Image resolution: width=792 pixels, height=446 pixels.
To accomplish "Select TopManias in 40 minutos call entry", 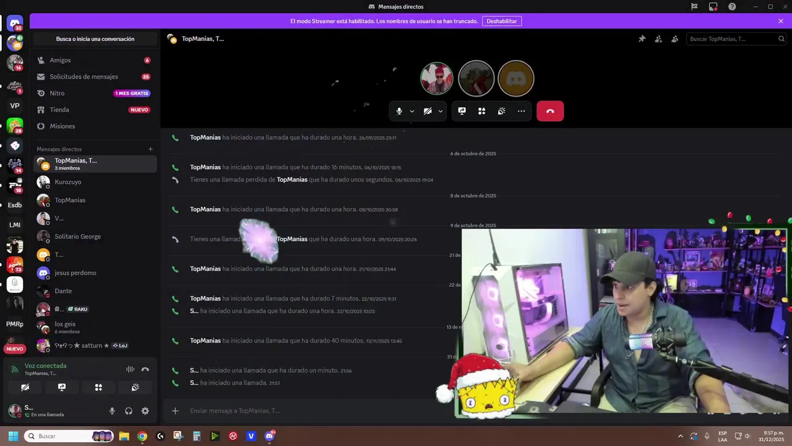I will click(205, 341).
